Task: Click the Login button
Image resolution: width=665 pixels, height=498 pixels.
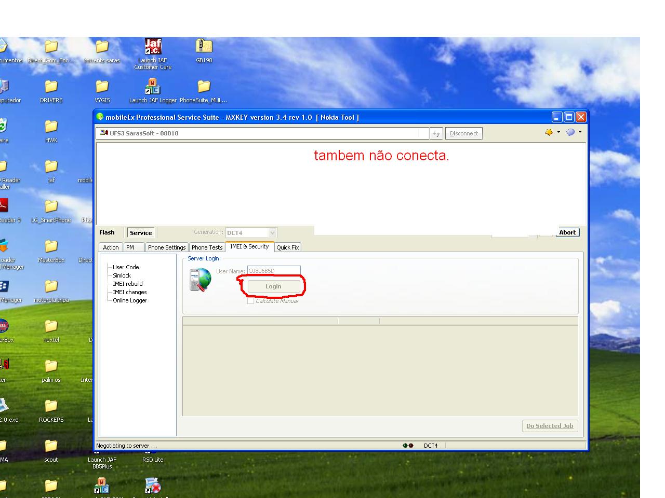Action: (273, 286)
